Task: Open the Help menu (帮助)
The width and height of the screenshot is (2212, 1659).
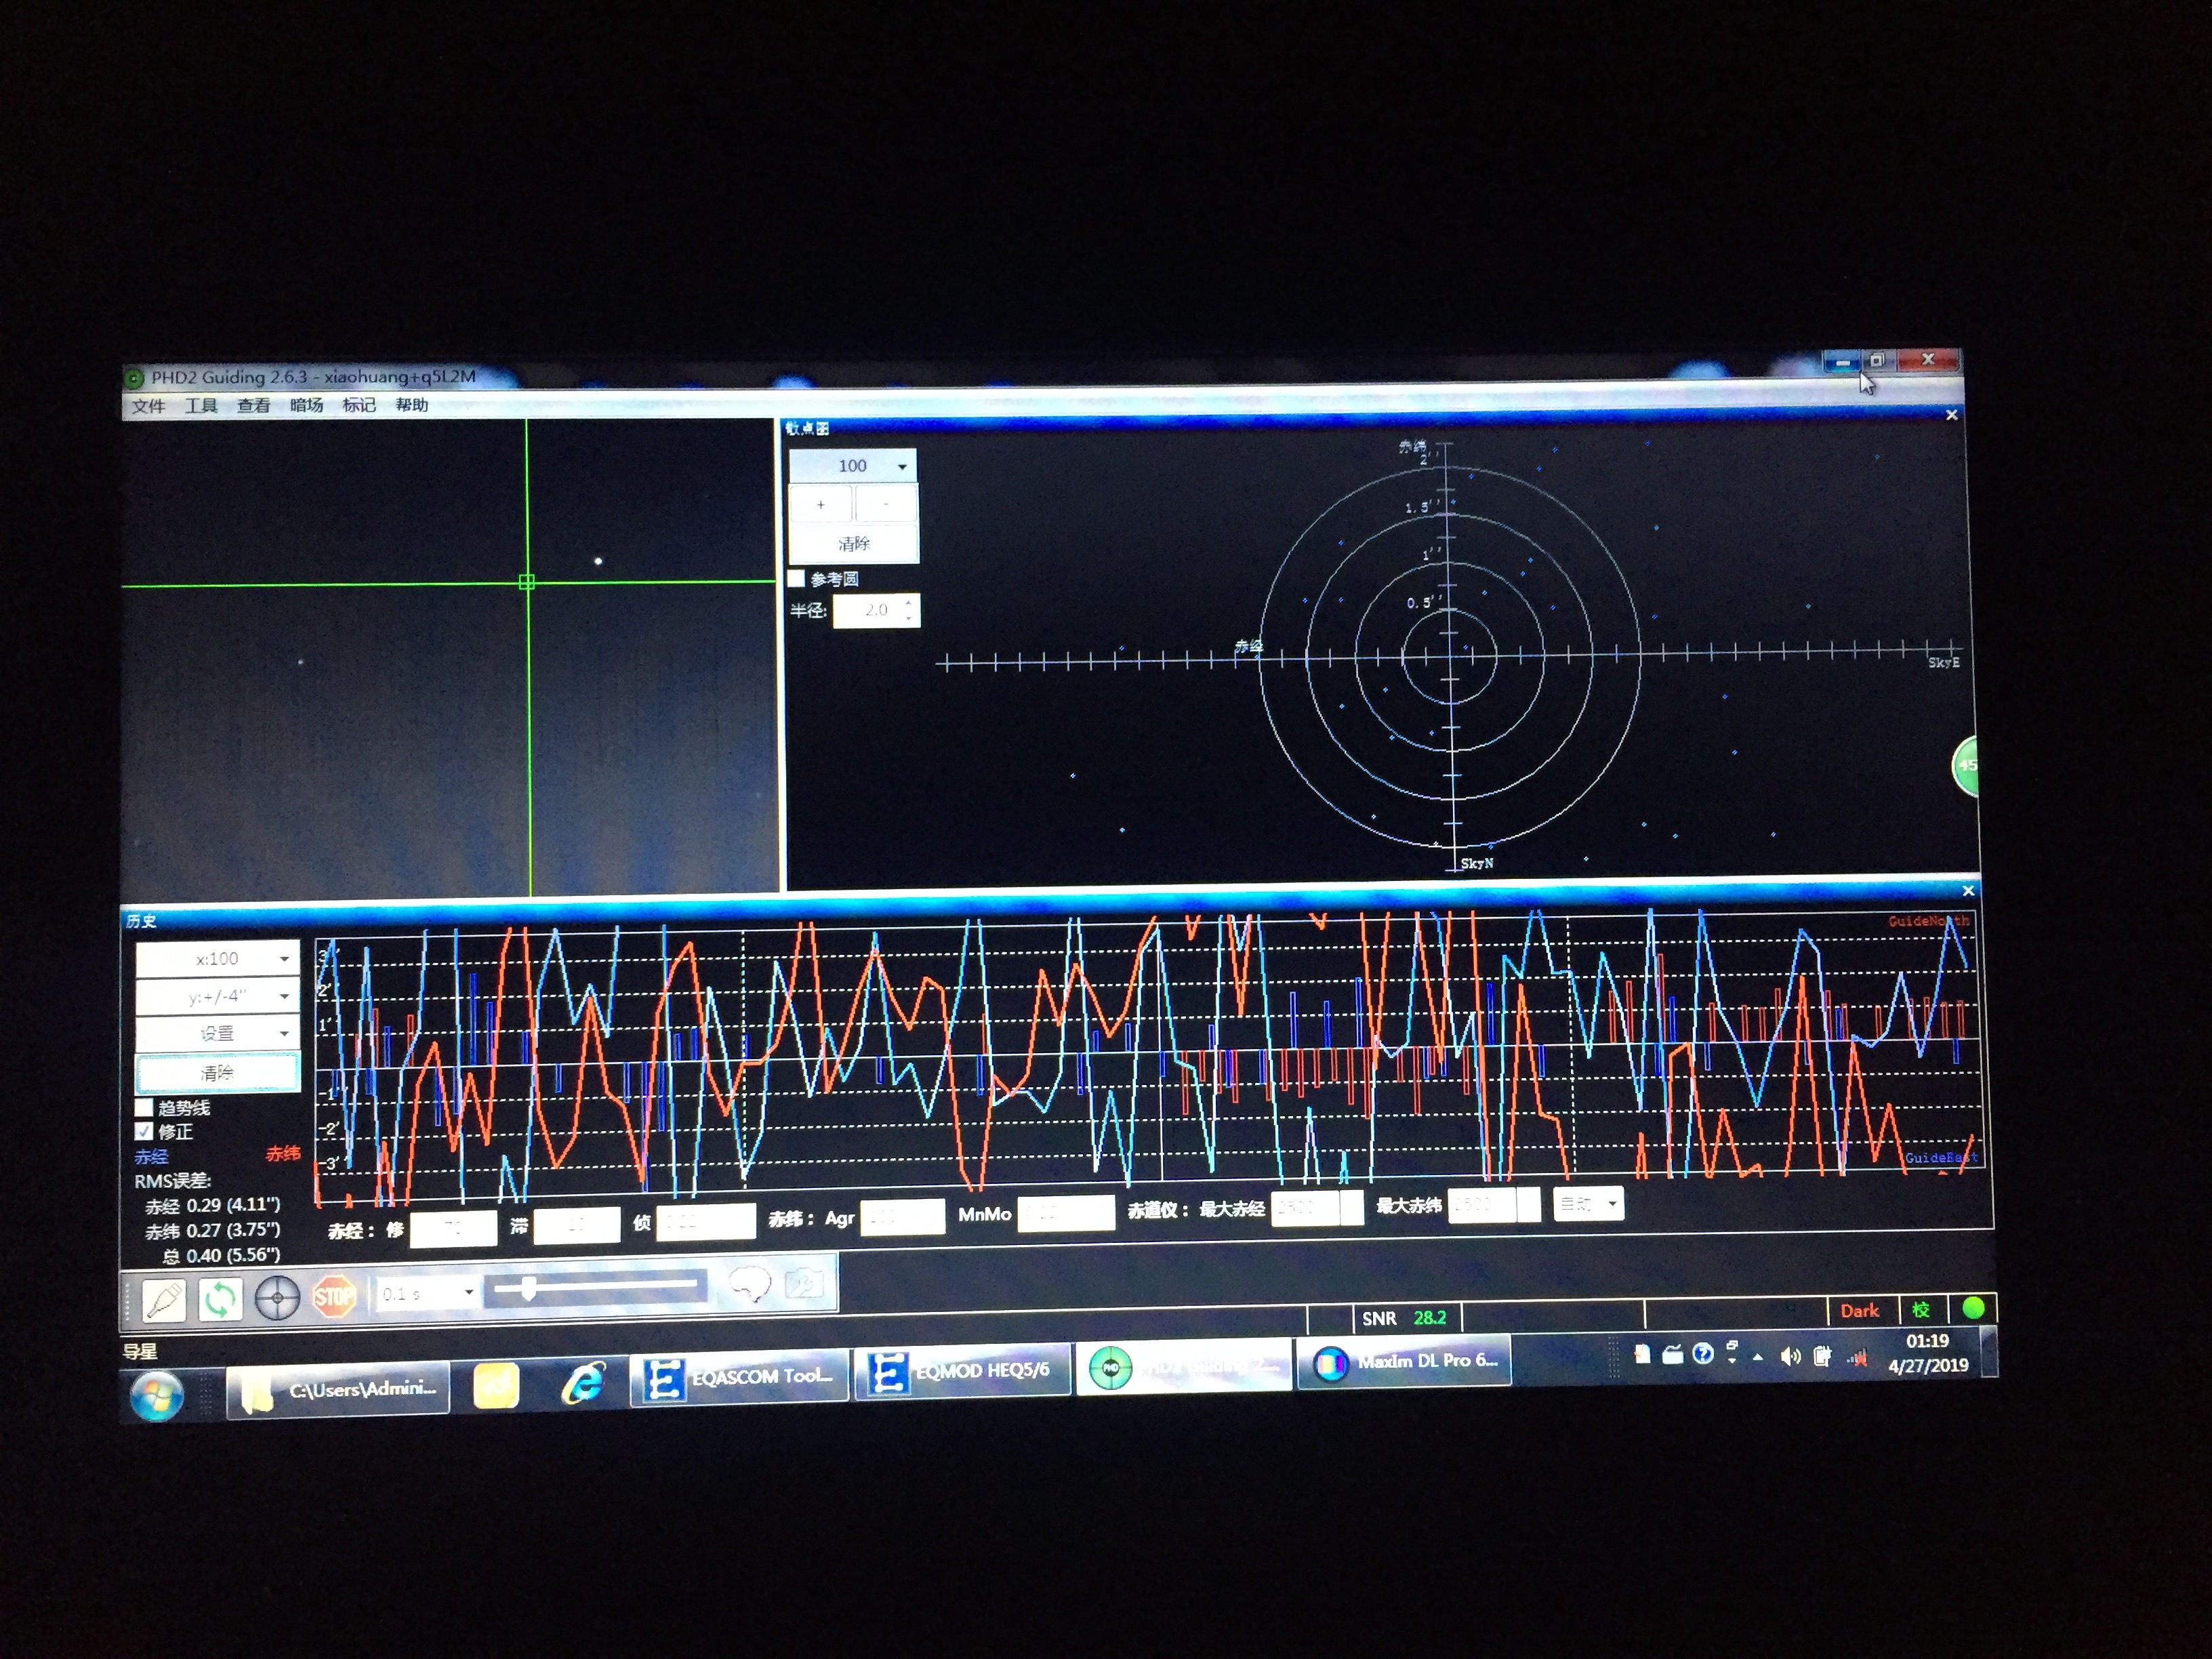Action: (411, 405)
